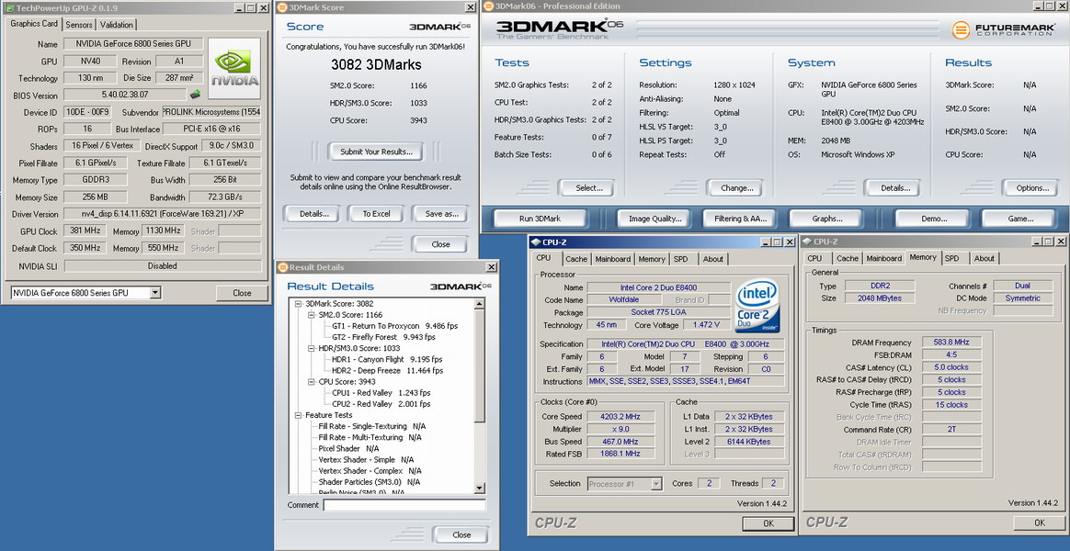Click the BIOS save chip icon in GPU-Z
Screen dimensions: 1070x551
pyautogui.click(x=195, y=95)
